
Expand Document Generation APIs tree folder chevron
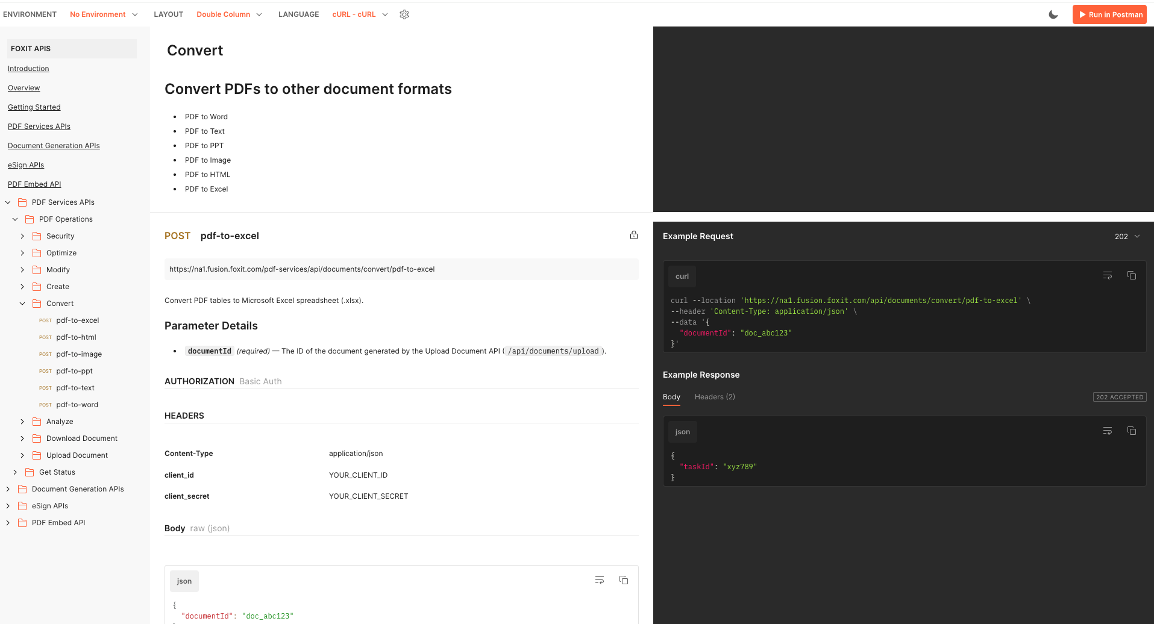pyautogui.click(x=8, y=489)
